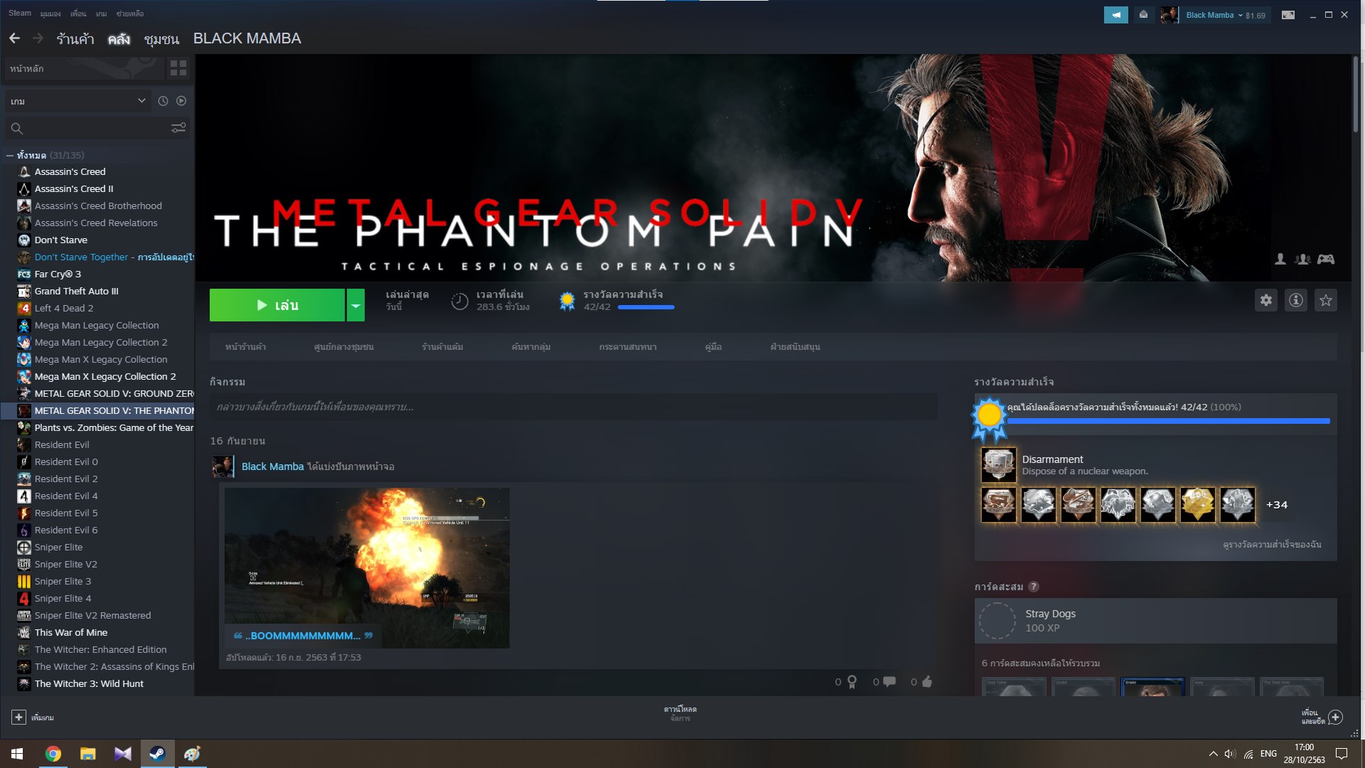Click the forward navigation arrow
1365x768 pixels.
coord(38,38)
